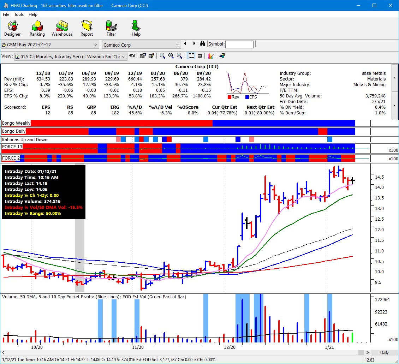Click the 12/18 Rev value 634.53
The image size is (399, 364).
[x=43, y=79]
